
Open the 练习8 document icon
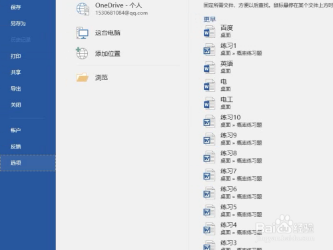(x=209, y=157)
